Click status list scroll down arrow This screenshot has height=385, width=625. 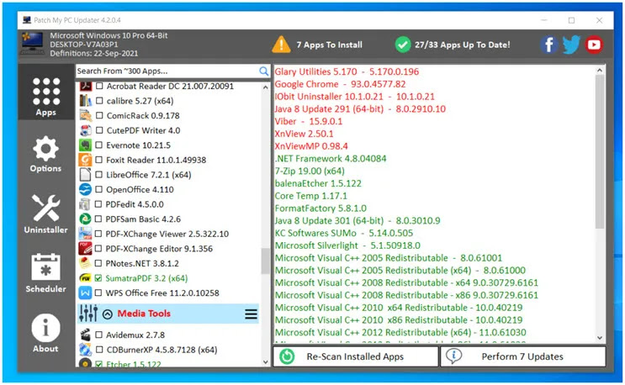(600, 338)
